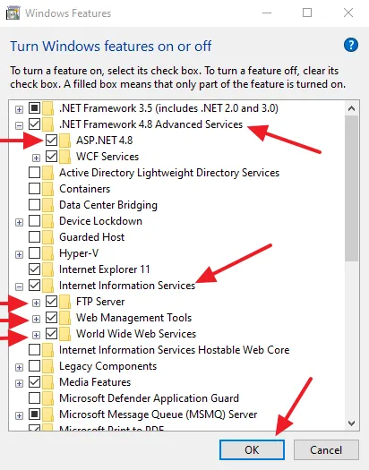This screenshot has height=470, width=369.
Task: Uncheck .NET Framework 4.8 Advanced Services
Action: 34,124
